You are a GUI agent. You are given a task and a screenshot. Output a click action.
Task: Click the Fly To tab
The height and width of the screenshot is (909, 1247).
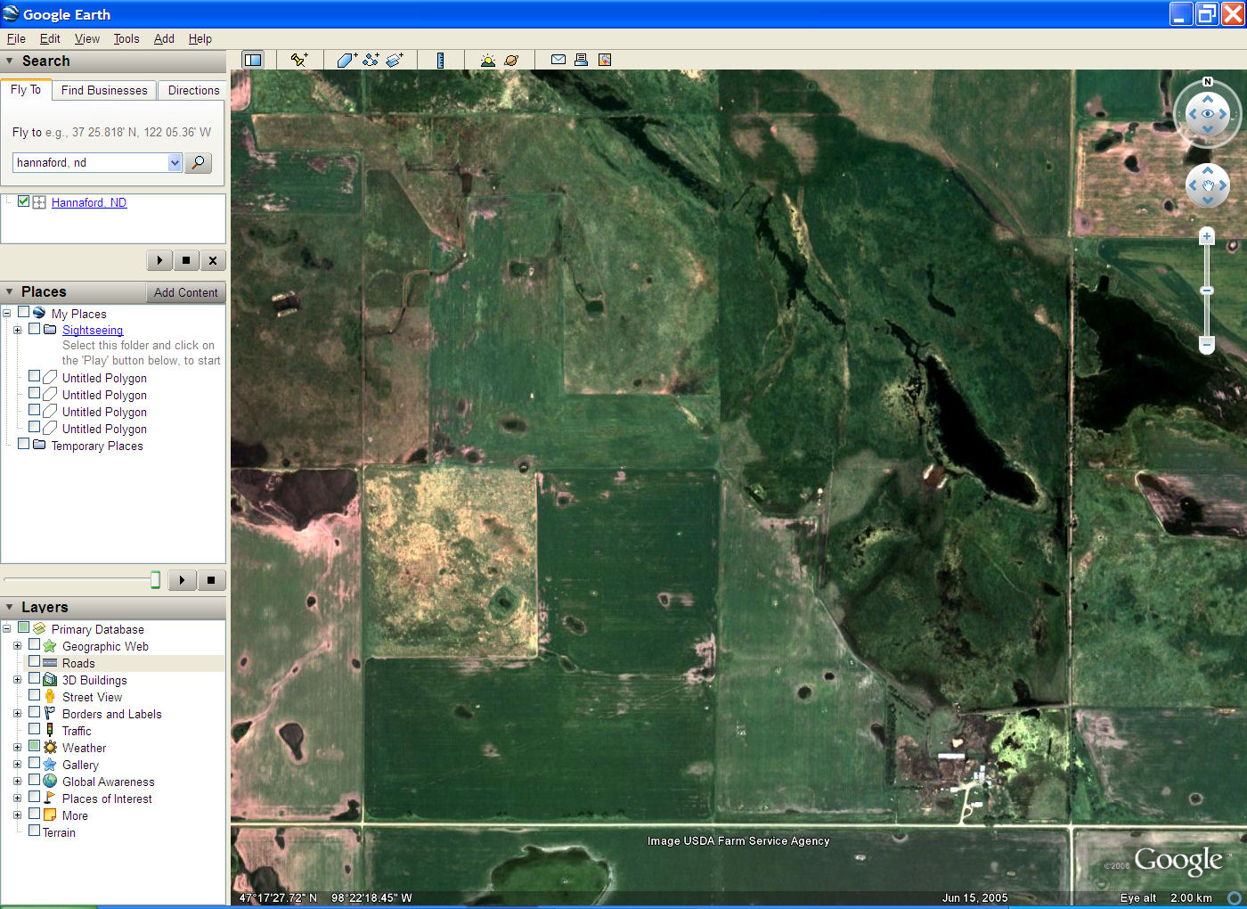[x=26, y=89]
